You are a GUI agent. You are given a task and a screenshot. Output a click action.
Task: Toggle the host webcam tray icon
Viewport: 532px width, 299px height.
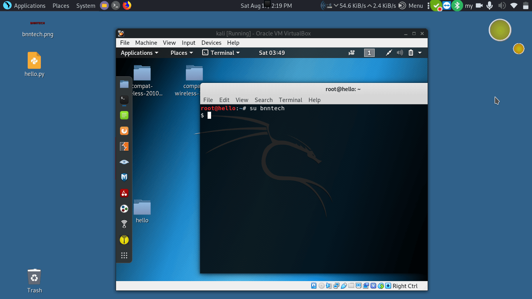pyautogui.click(x=479, y=5)
